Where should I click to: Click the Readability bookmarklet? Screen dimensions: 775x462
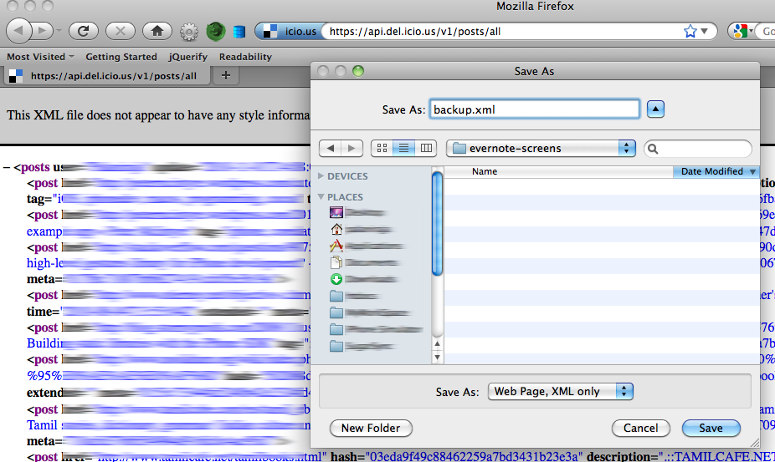(246, 57)
